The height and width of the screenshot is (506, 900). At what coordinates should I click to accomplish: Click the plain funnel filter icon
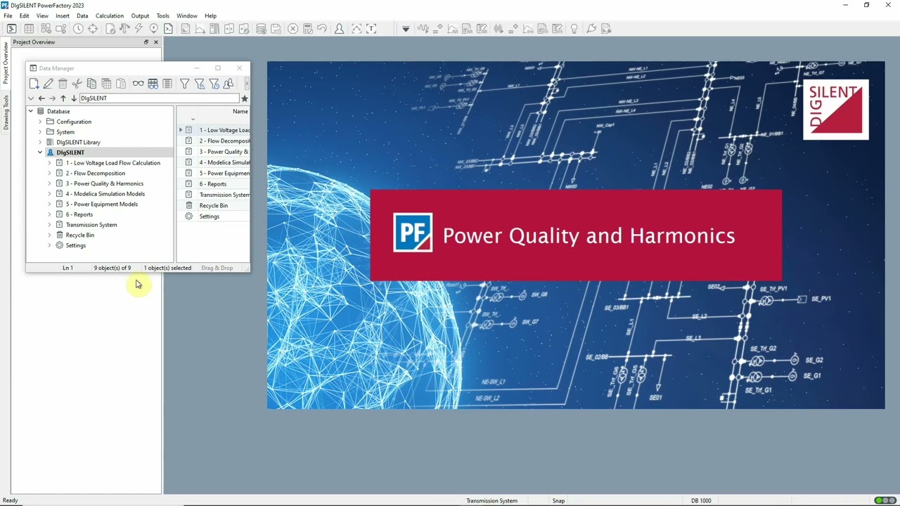[184, 84]
